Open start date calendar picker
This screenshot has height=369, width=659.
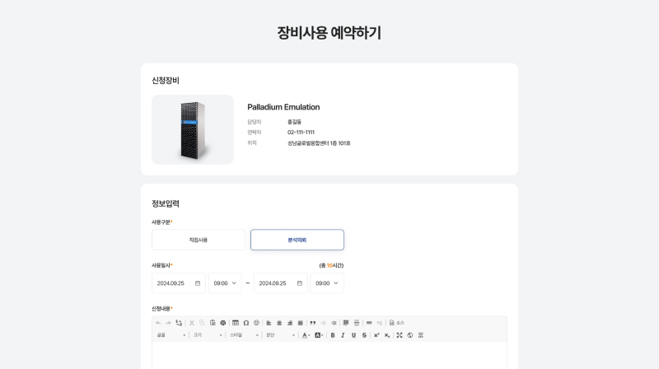click(x=198, y=283)
